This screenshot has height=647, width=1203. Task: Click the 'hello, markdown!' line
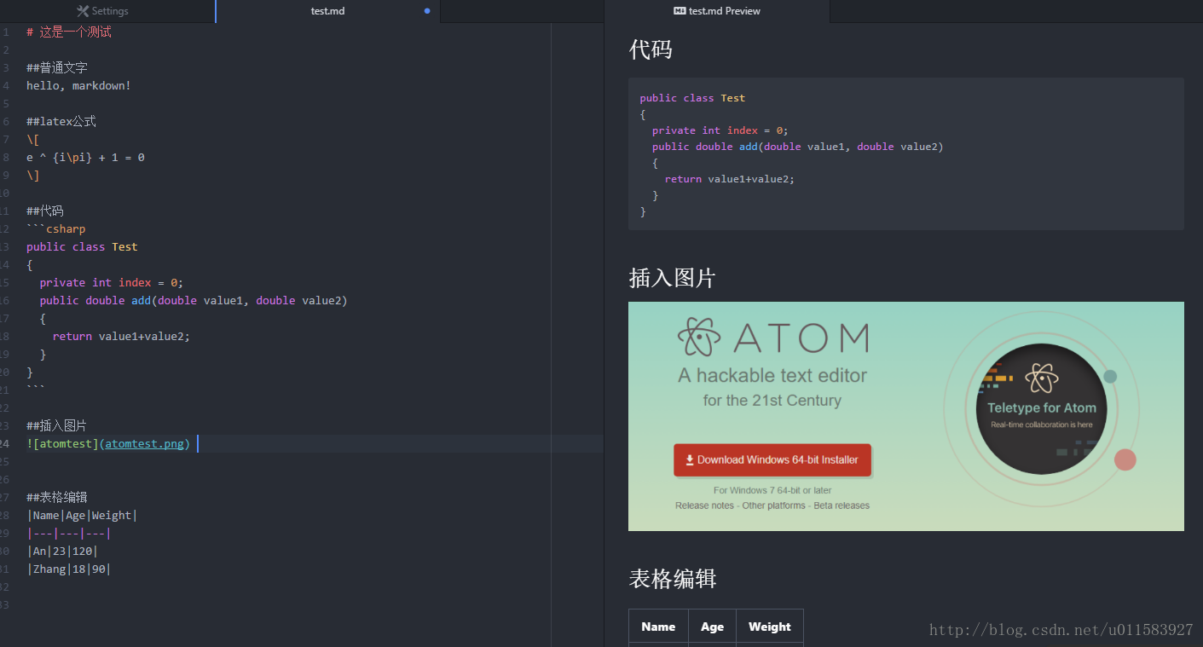click(78, 85)
